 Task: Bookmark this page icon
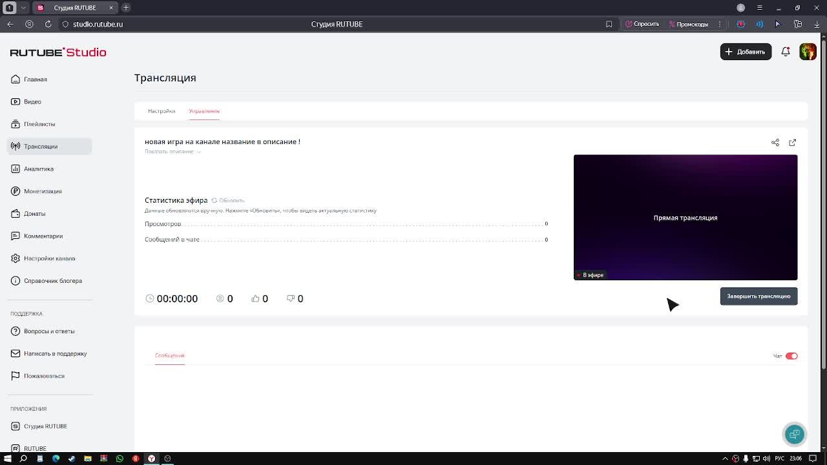pos(609,24)
